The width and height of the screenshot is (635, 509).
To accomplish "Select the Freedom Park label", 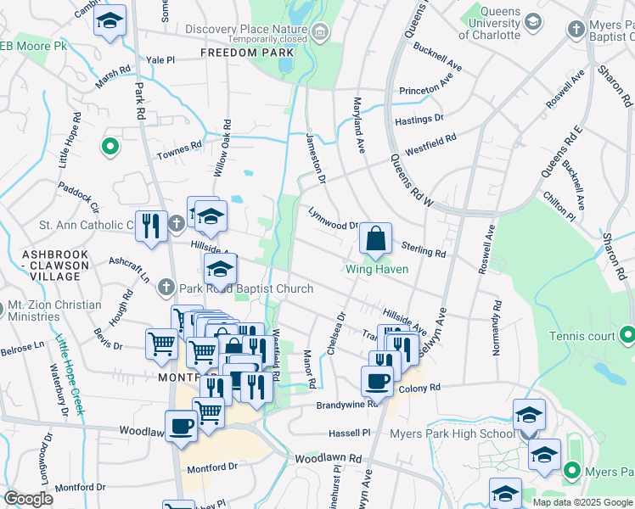I will (x=247, y=53).
